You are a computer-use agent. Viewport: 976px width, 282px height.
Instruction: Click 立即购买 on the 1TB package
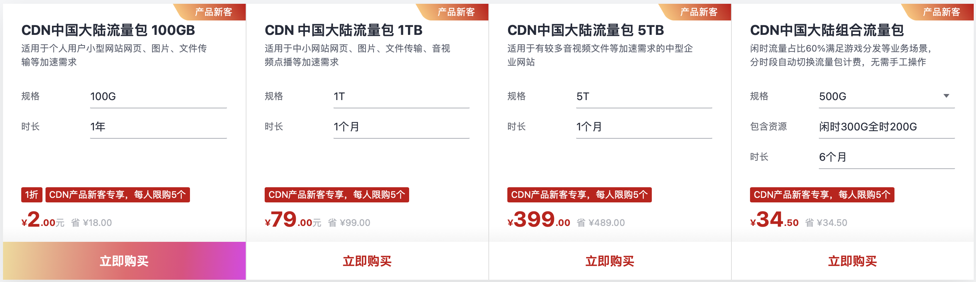click(367, 261)
